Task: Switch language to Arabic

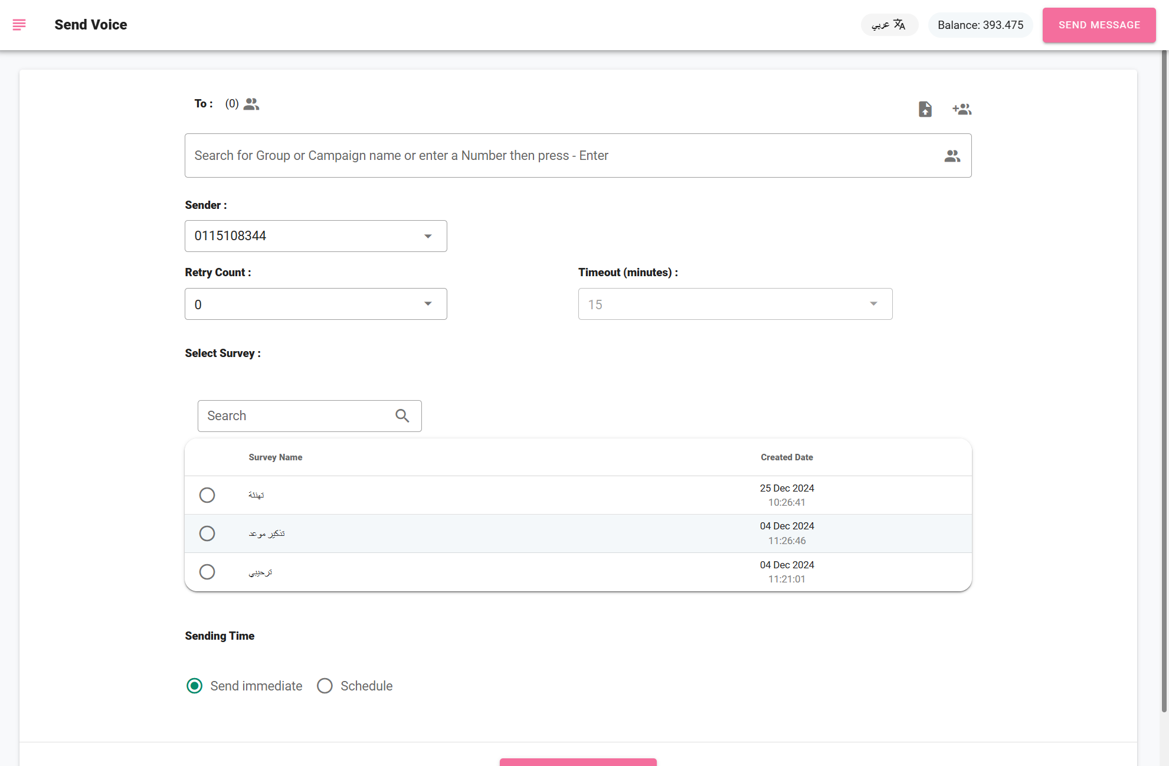Action: point(889,25)
